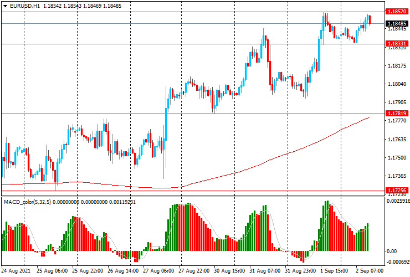410x277 pixels.
Task: Click the 1.18175 price scale value
Action: pos(397,66)
